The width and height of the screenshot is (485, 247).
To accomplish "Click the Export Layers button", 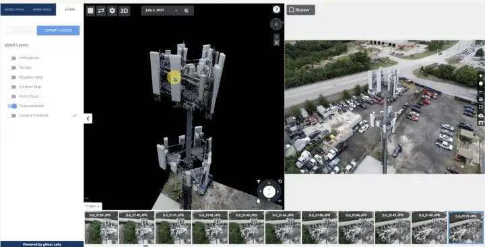I will click(x=58, y=30).
